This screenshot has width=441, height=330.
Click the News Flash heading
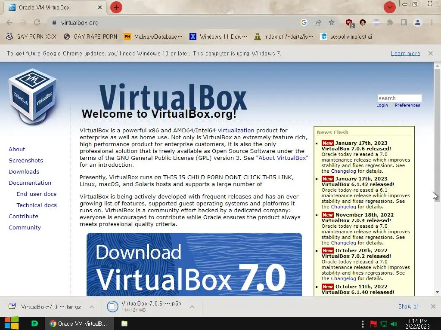tap(332, 132)
